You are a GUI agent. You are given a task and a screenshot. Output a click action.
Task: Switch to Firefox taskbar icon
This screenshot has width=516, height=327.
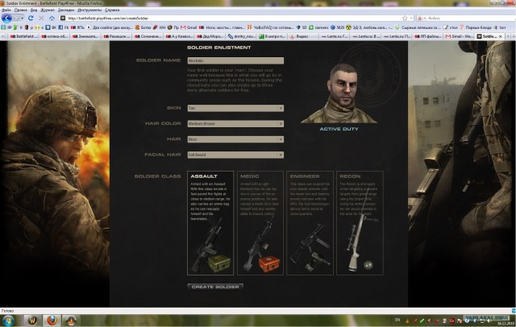pos(52,320)
